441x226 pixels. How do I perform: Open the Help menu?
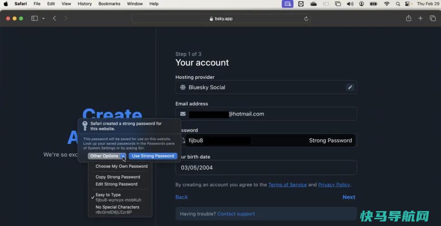[x=154, y=4]
